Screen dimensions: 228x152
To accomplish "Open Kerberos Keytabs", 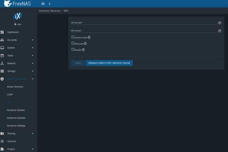I will 16,118.
